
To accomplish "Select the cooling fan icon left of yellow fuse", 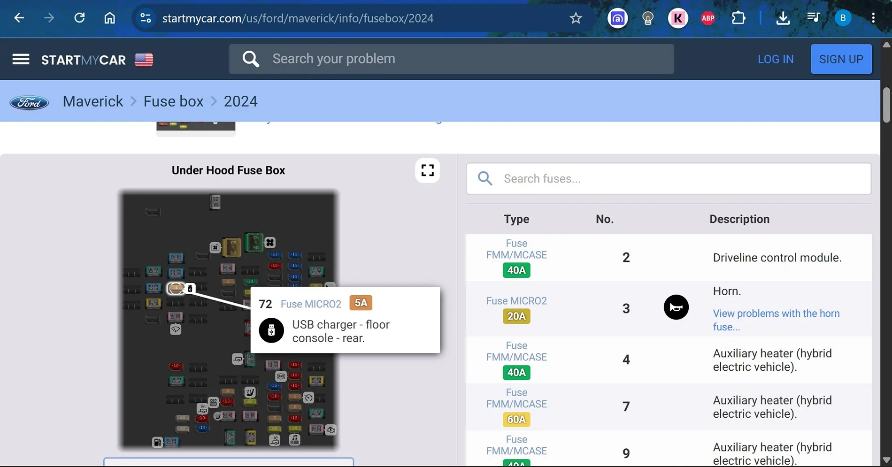I will click(215, 247).
